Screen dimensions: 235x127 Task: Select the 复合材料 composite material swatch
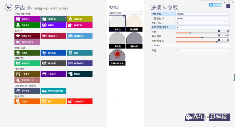(x=134, y=23)
